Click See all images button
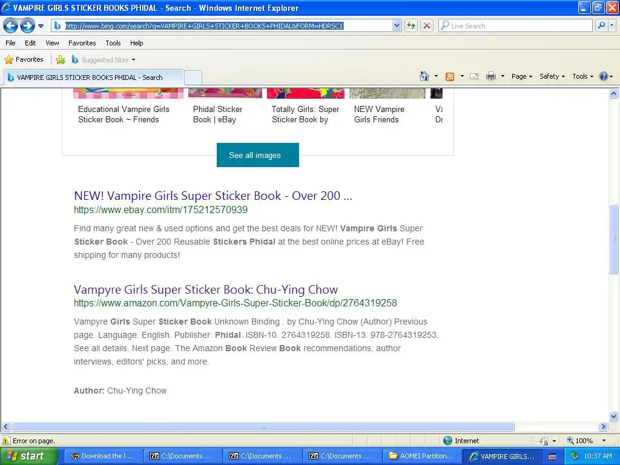Viewport: 620px width, 465px height. (x=257, y=155)
